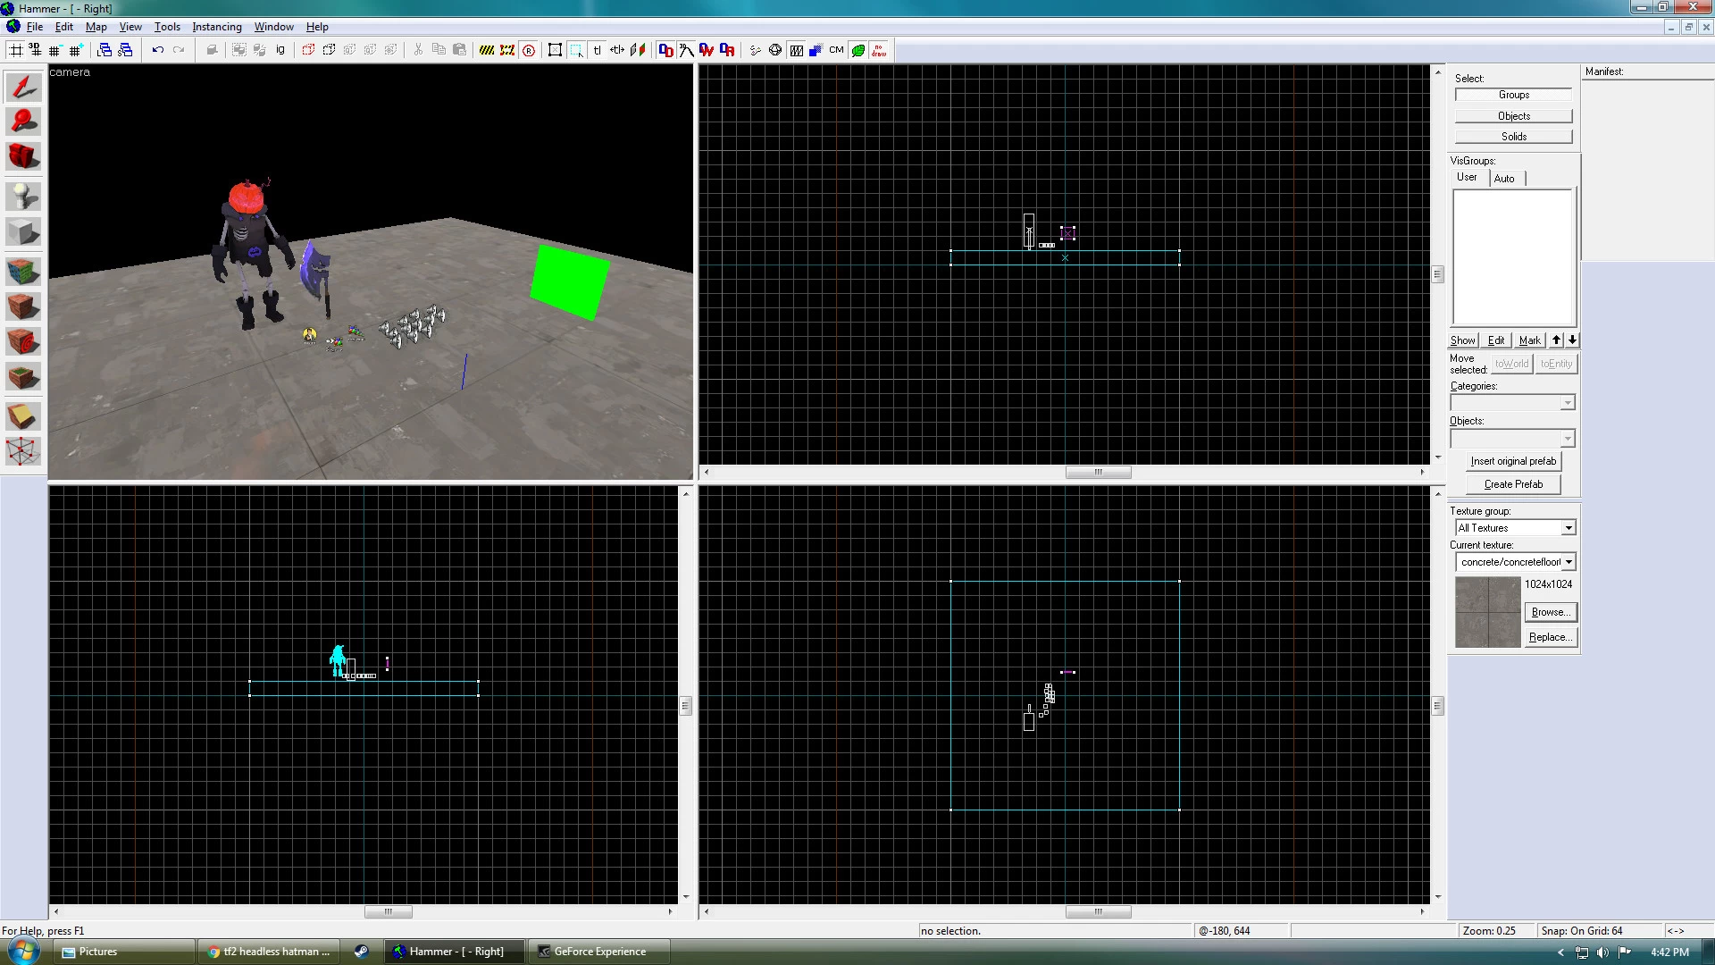Toggle texture lock (tl)
Viewport: 1715px width, 965px height.
click(x=597, y=50)
